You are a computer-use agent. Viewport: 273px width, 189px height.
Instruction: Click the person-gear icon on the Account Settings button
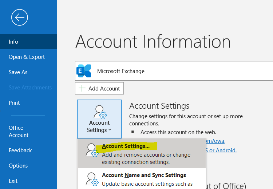pos(100,112)
